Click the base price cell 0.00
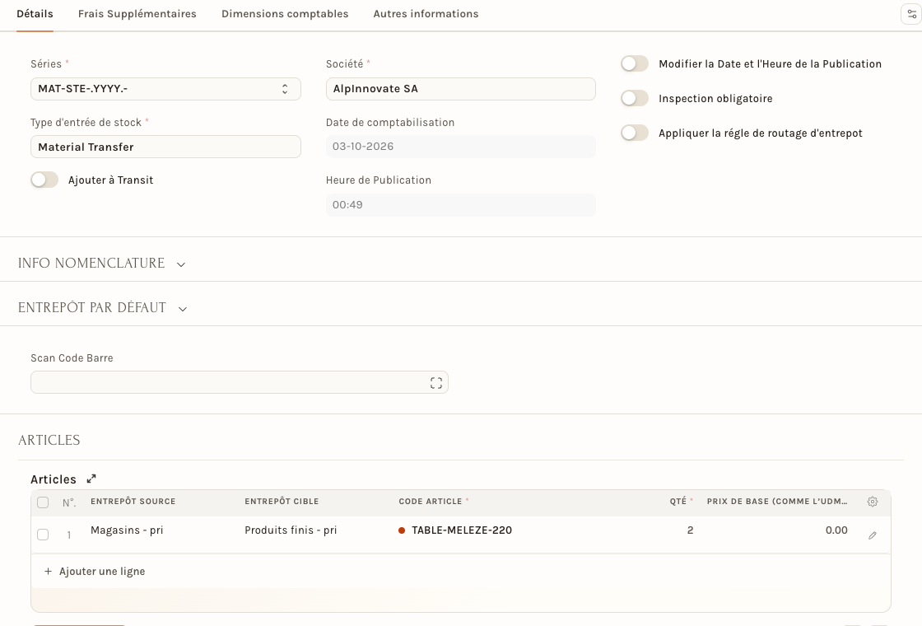Image resolution: width=922 pixels, height=626 pixels. click(x=777, y=535)
